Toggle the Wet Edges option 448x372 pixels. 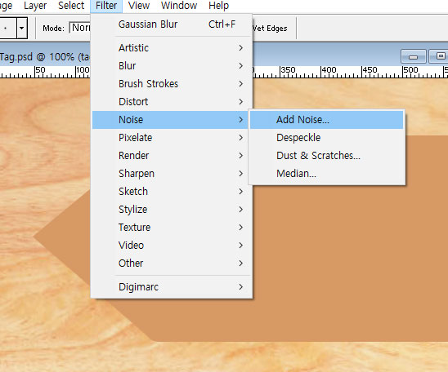click(270, 29)
